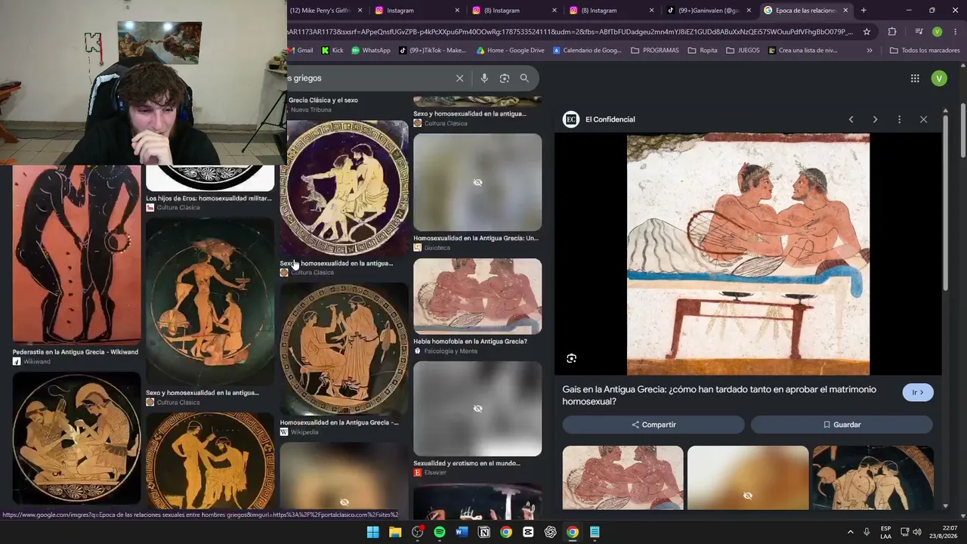Open Chrome media controls

pos(919,32)
